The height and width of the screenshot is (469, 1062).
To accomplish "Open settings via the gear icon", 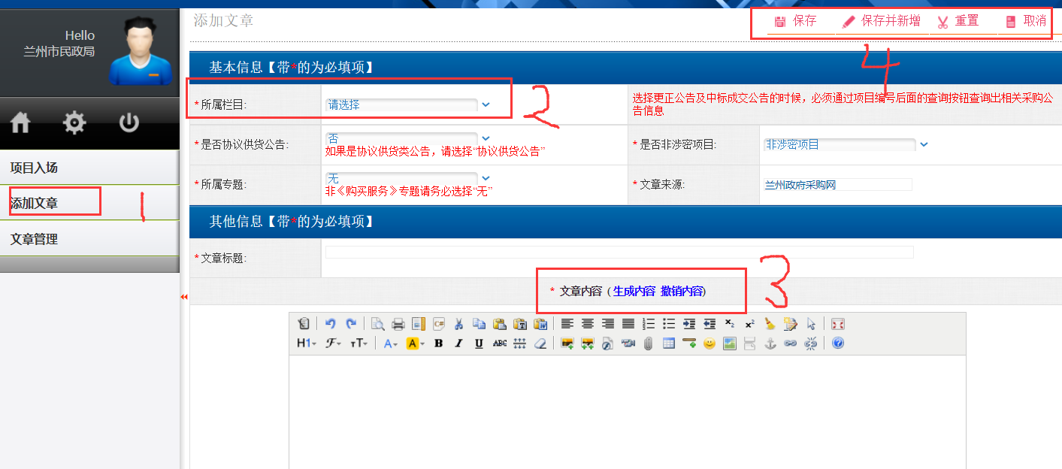I will pos(74,123).
